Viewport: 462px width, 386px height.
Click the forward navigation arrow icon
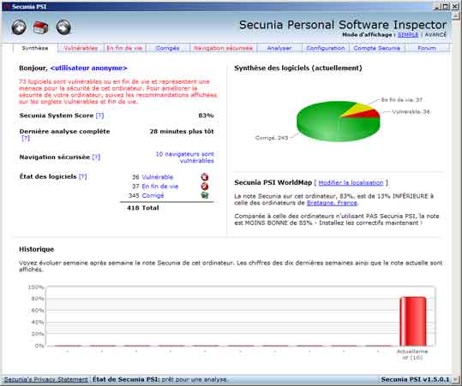(63, 27)
